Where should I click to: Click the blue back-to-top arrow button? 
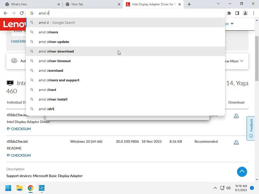click(x=242, y=172)
